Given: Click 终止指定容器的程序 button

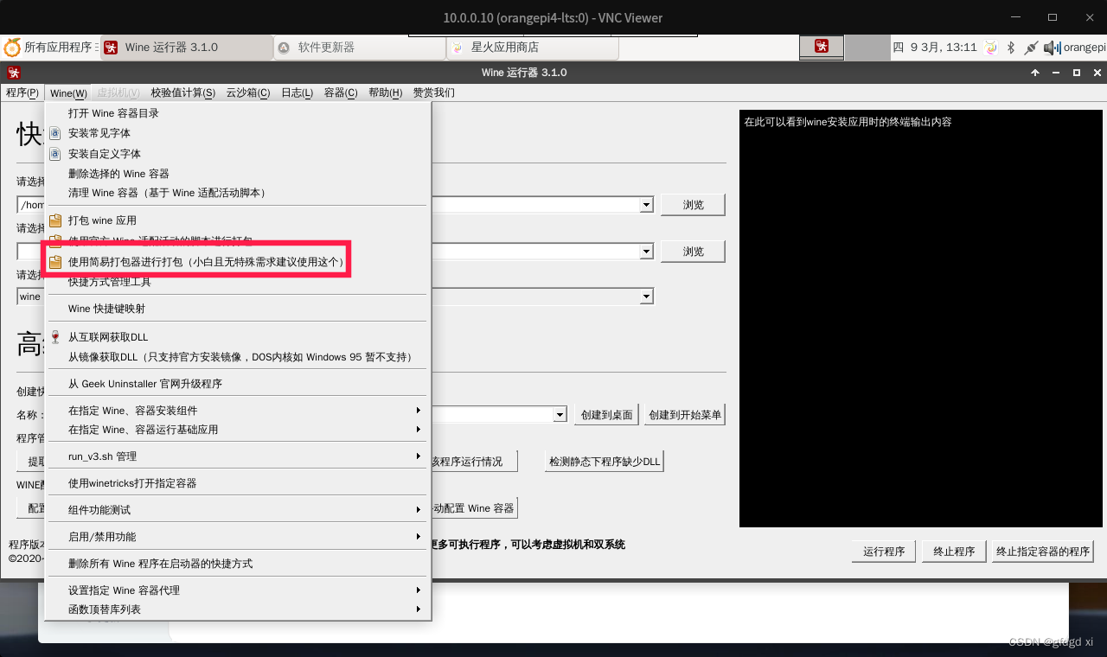Looking at the screenshot, I should click(x=1043, y=552).
